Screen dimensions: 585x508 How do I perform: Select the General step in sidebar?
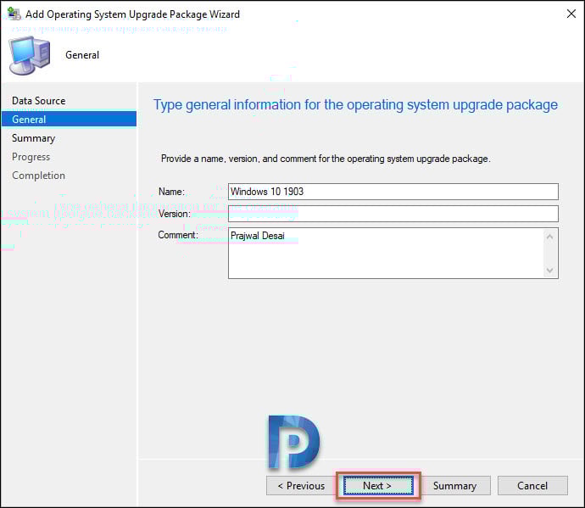pyautogui.click(x=69, y=120)
